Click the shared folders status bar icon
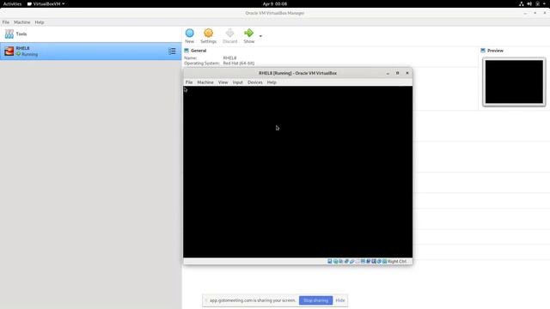This screenshot has width=550, height=309. point(357,261)
